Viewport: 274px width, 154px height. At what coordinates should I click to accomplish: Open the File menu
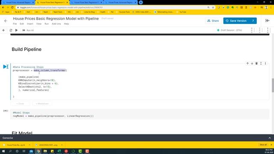(x=15, y=24)
